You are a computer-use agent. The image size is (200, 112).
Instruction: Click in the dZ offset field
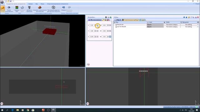pos(104,37)
